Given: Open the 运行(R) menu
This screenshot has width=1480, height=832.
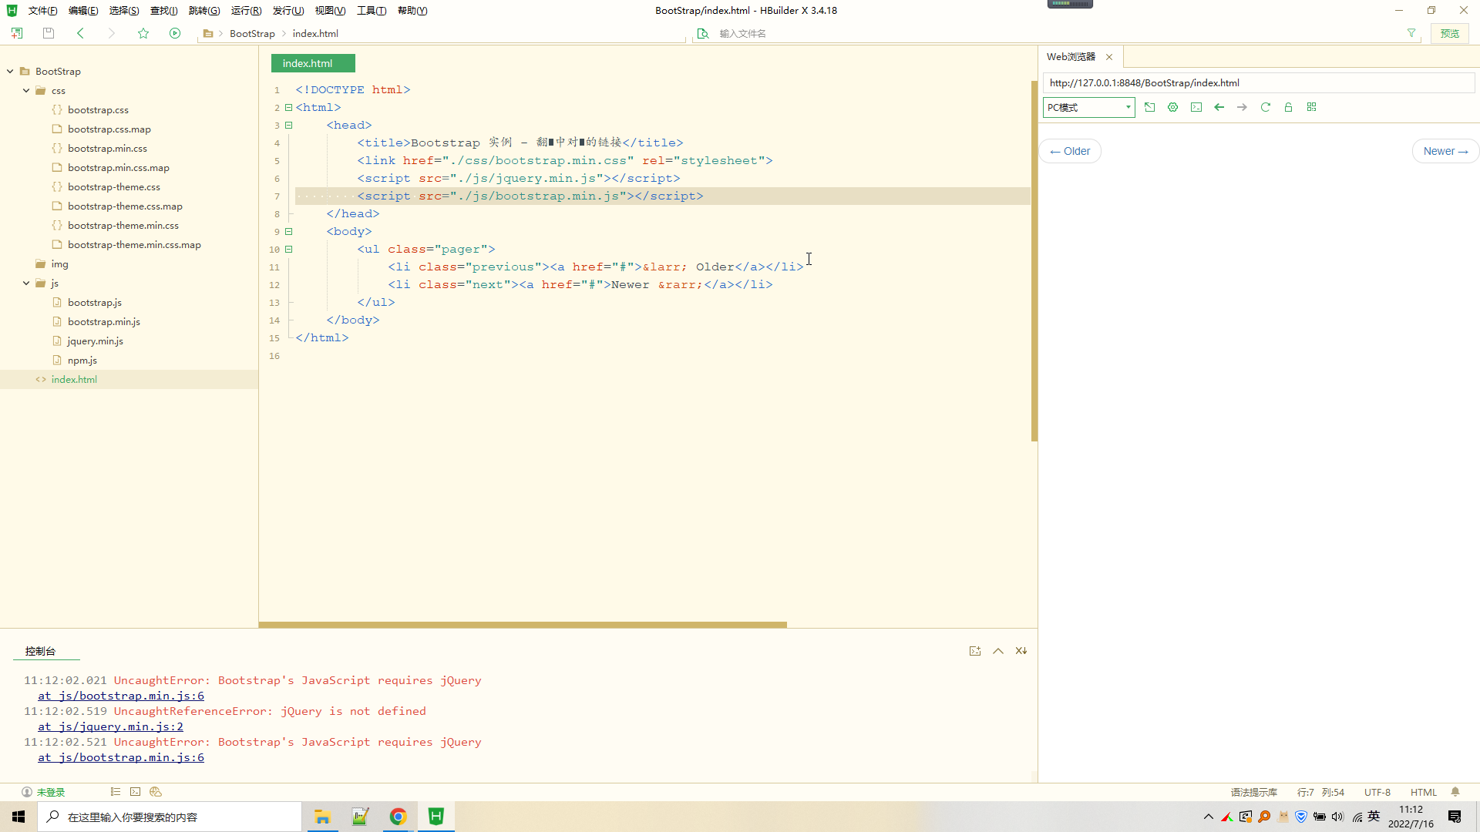Looking at the screenshot, I should 246,10.
